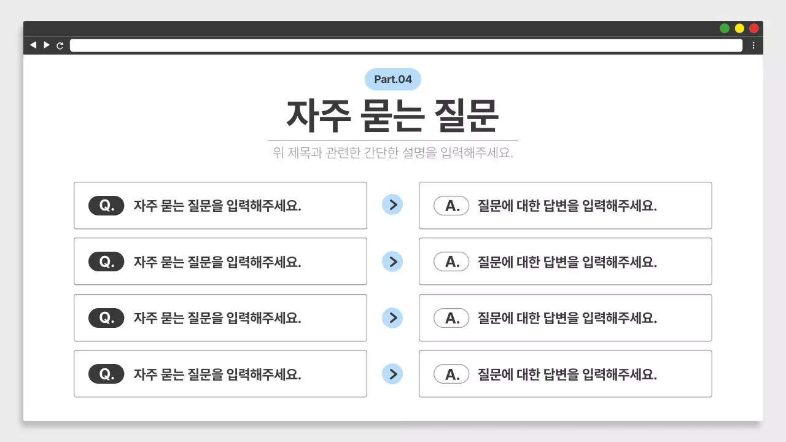This screenshot has height=442, width=786.
Task: Expand the chevron next to the bottom question
Action: coord(392,374)
